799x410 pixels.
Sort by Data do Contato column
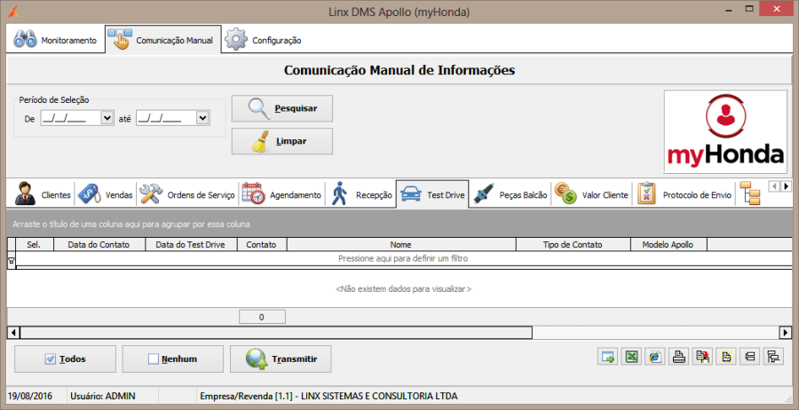click(99, 244)
